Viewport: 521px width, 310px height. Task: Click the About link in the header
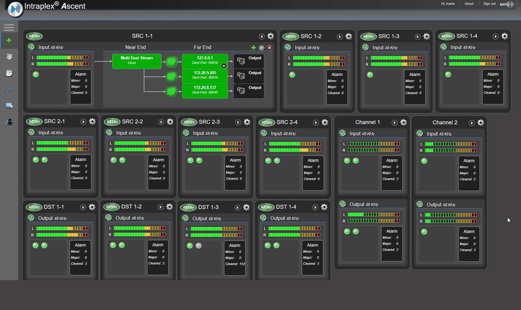[469, 4]
